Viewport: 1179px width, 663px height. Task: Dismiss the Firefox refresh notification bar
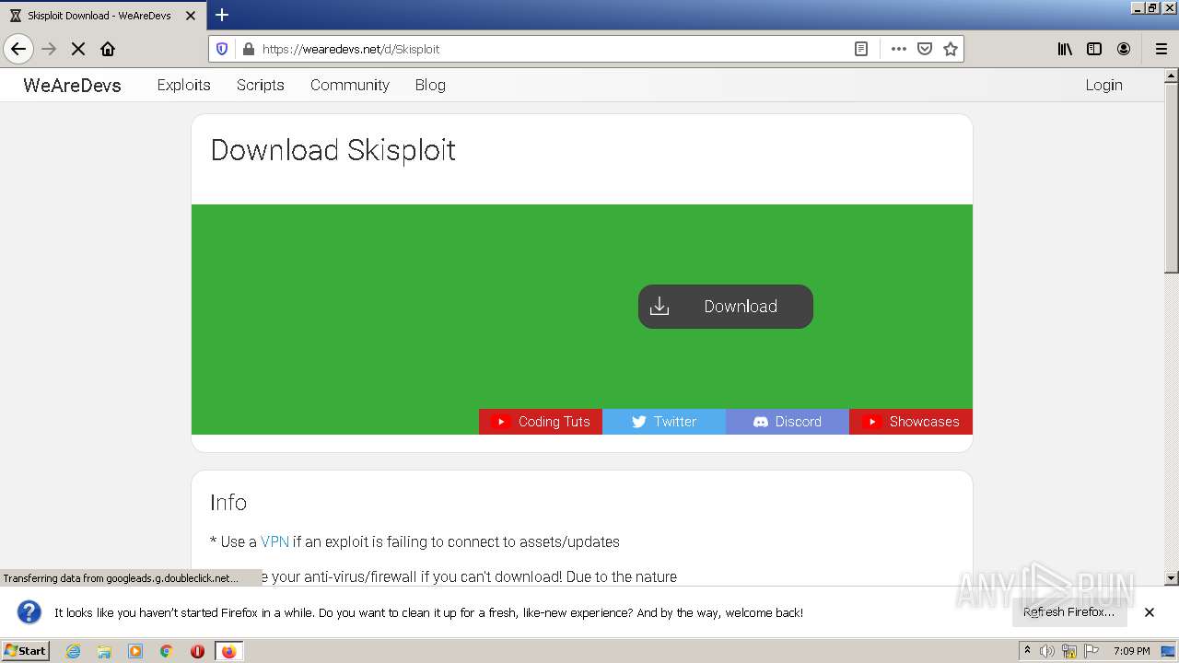(1150, 612)
